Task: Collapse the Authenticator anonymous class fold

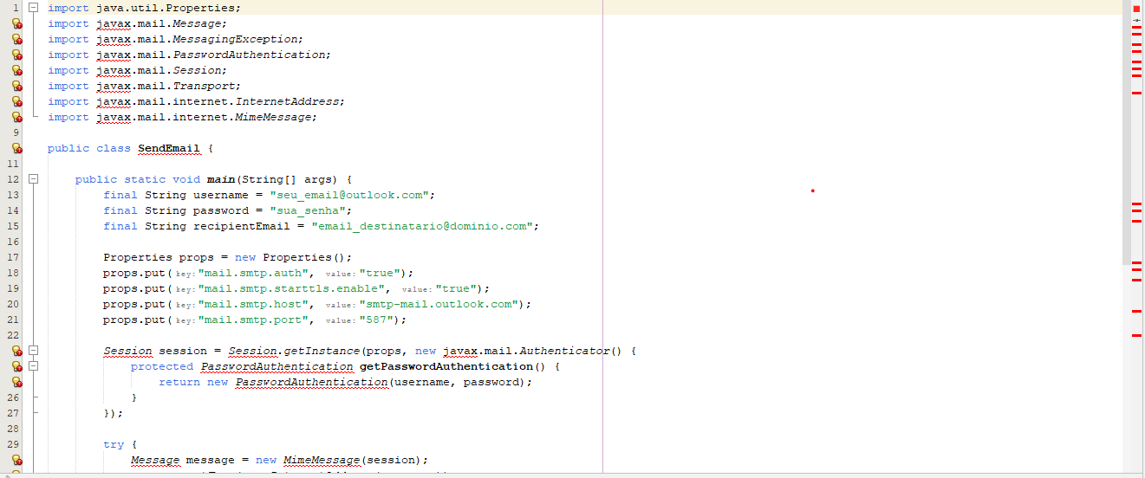Action: [34, 351]
